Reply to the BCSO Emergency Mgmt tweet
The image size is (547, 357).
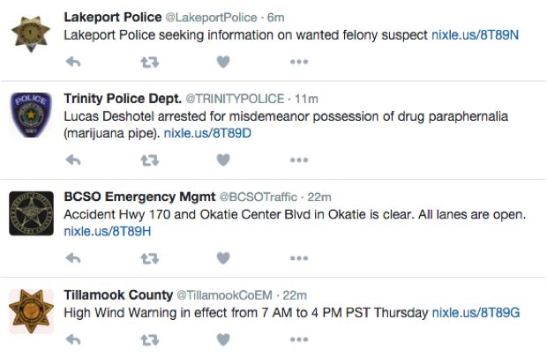coord(73,258)
